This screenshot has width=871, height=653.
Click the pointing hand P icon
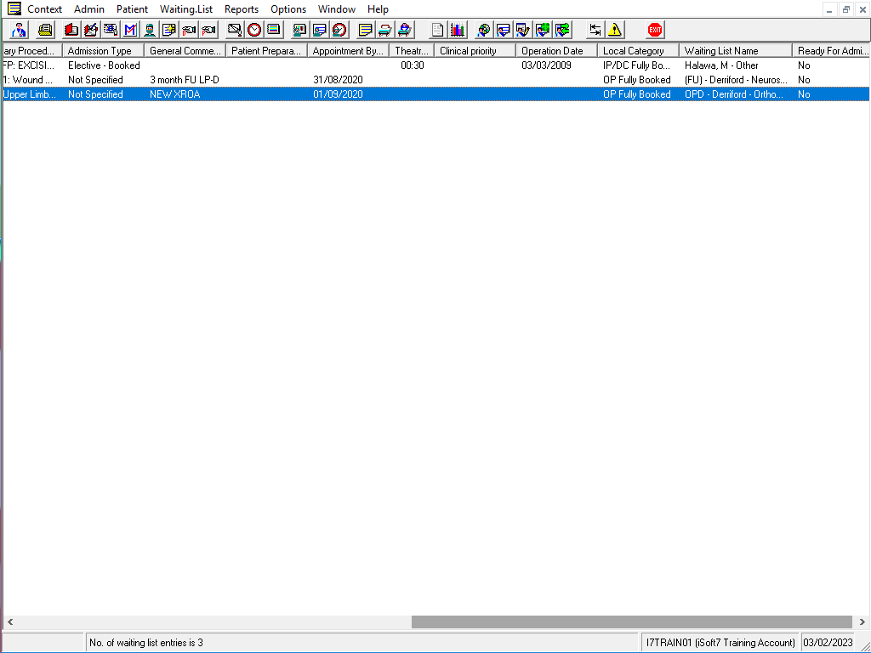point(209,30)
